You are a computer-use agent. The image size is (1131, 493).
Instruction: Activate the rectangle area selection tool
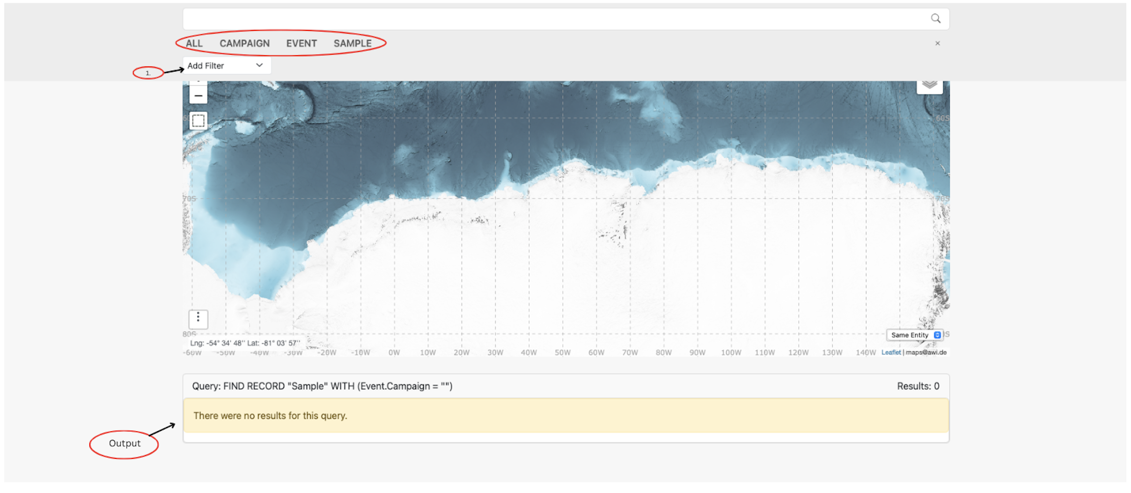click(198, 121)
